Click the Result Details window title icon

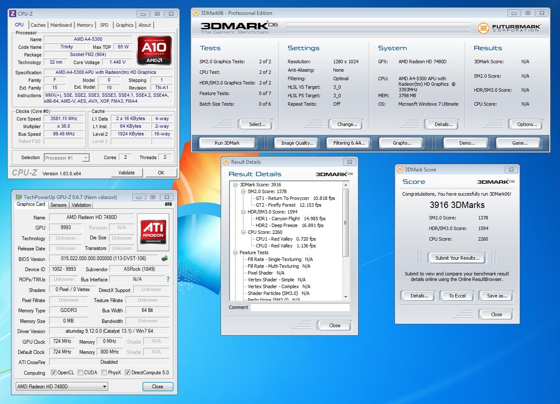[226, 162]
